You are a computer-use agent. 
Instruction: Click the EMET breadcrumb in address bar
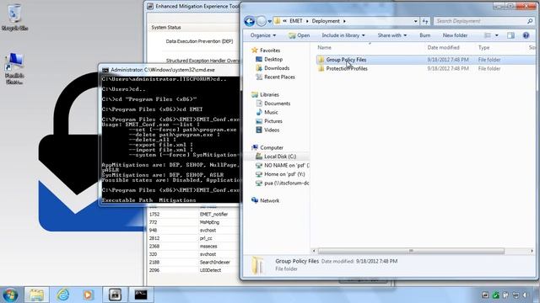[x=296, y=21]
